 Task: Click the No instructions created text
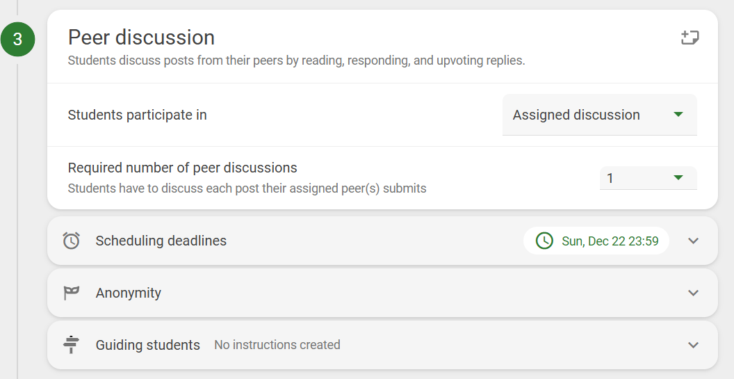click(x=277, y=345)
